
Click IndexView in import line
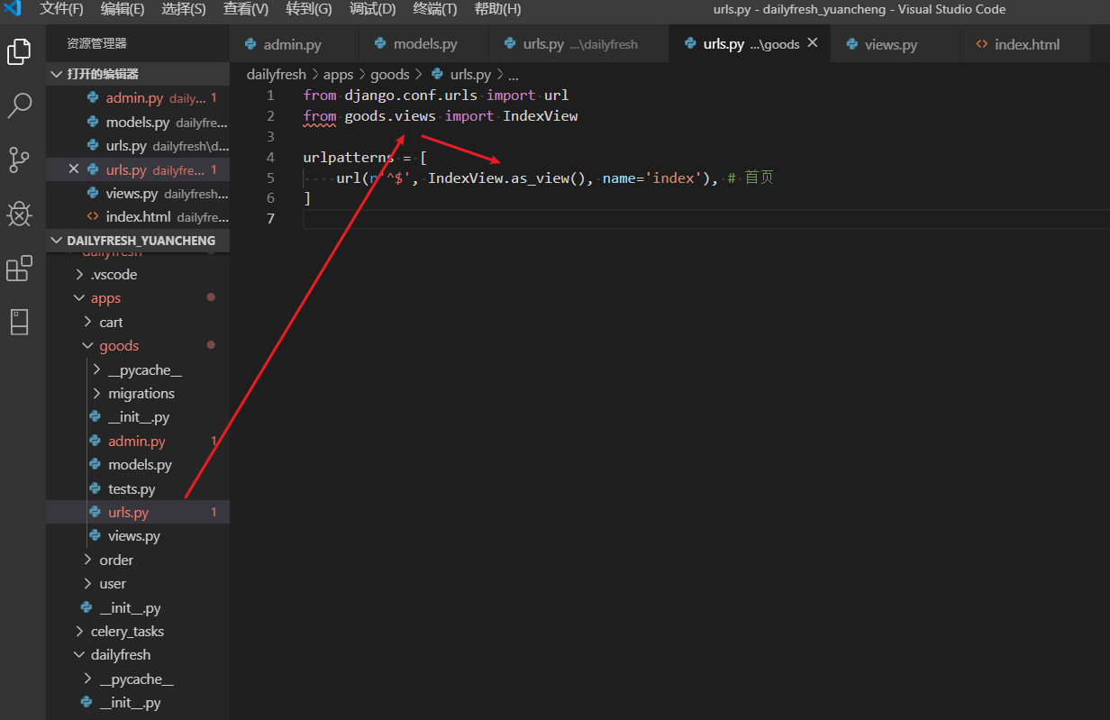tap(540, 115)
